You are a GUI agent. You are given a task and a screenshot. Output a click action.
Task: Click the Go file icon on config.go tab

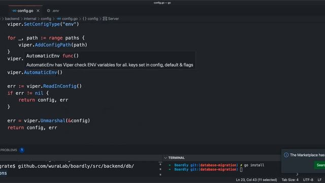15,11
